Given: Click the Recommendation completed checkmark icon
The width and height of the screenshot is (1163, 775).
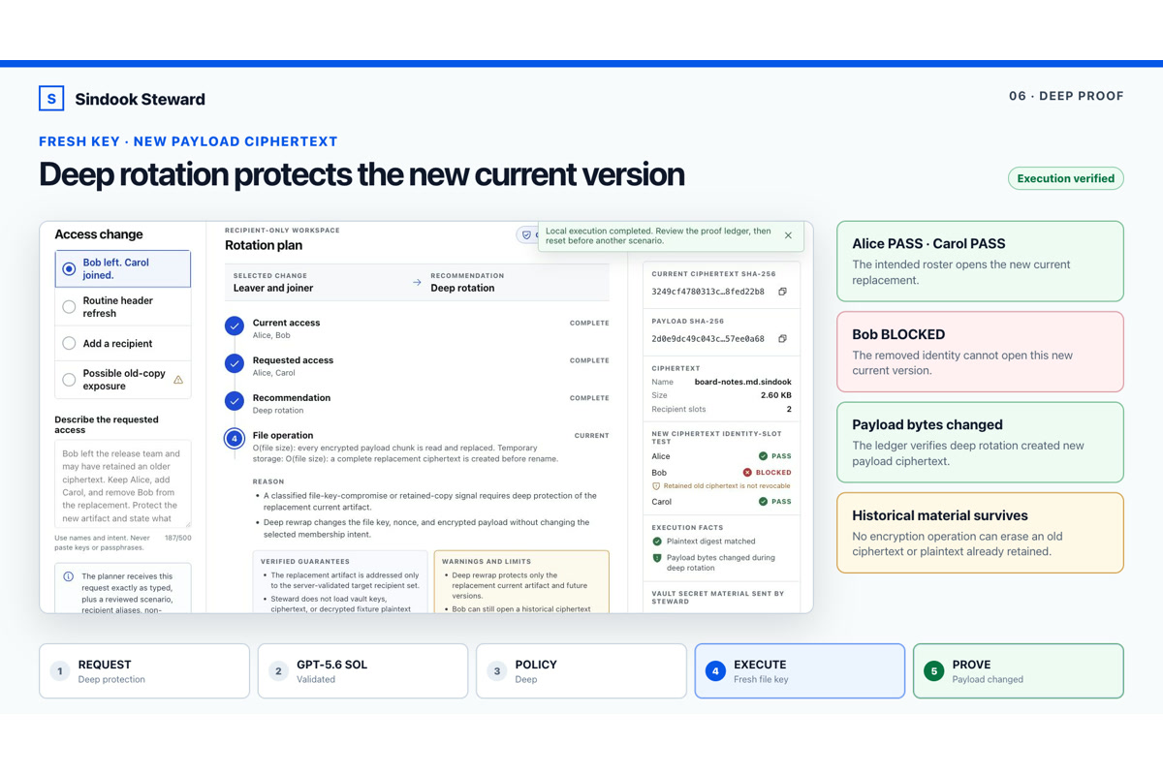Looking at the screenshot, I should (x=235, y=401).
